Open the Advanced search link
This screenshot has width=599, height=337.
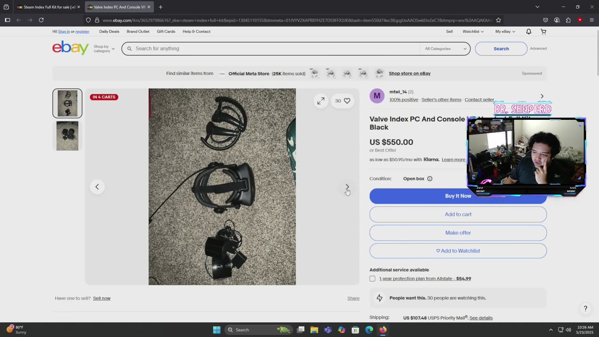point(538,48)
